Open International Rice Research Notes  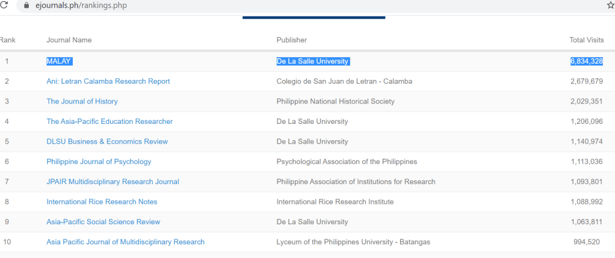pyautogui.click(x=102, y=202)
